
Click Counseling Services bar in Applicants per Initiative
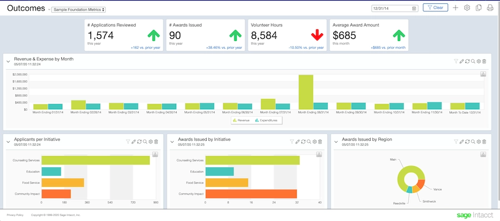click(96, 160)
